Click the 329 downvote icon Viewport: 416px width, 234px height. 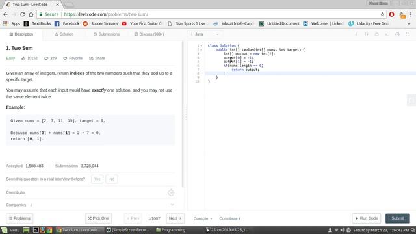coord(50,58)
